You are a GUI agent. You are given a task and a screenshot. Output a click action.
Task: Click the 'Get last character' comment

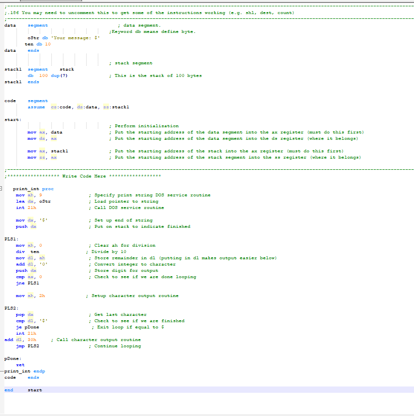[121, 314]
